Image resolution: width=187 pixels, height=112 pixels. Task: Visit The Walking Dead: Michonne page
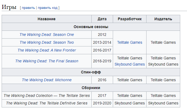click(47, 80)
